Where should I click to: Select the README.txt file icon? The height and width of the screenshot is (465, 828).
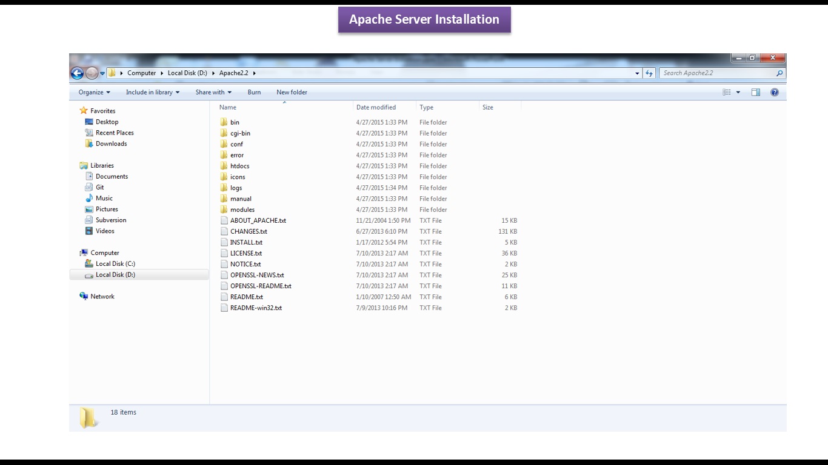pyautogui.click(x=224, y=297)
